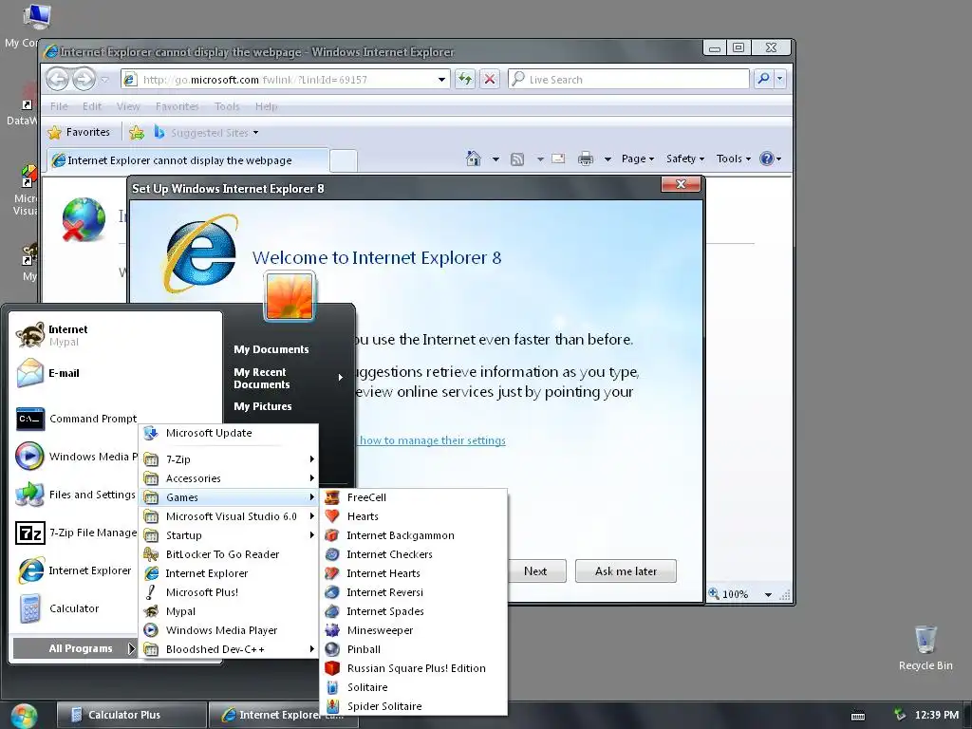
Task: Click the IE Refresh button
Action: (x=465, y=79)
